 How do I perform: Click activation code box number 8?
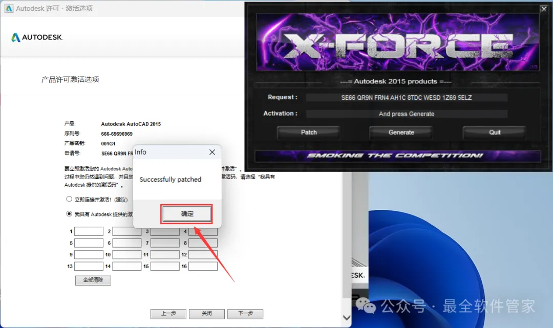tap(203, 243)
